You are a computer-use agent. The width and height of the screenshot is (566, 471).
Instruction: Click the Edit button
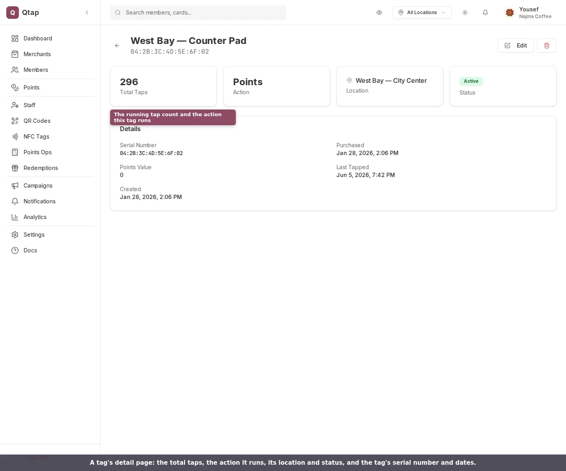tap(516, 46)
